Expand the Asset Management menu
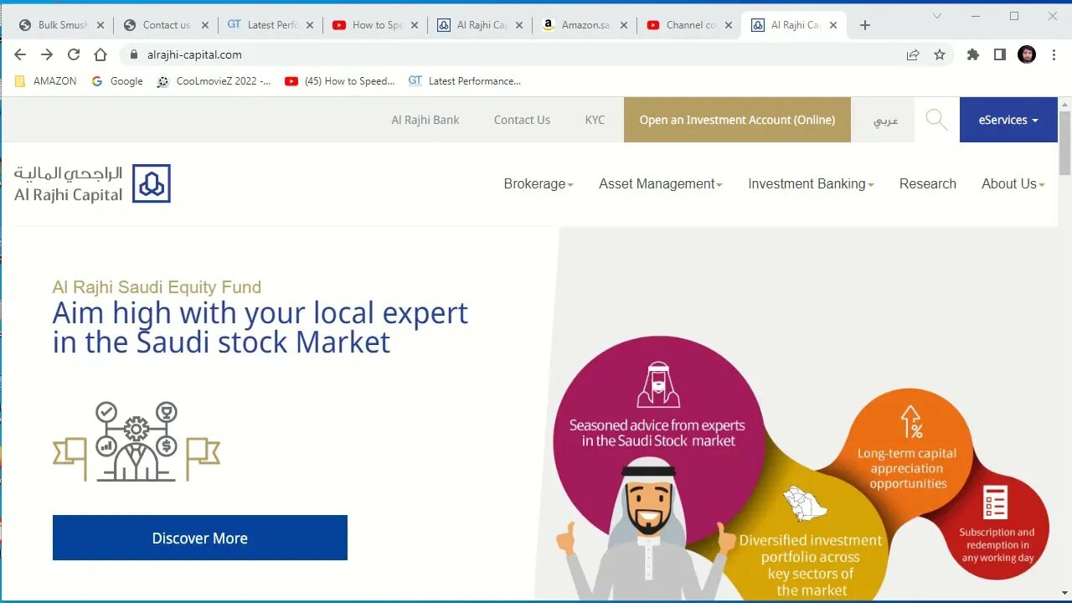 (x=660, y=183)
